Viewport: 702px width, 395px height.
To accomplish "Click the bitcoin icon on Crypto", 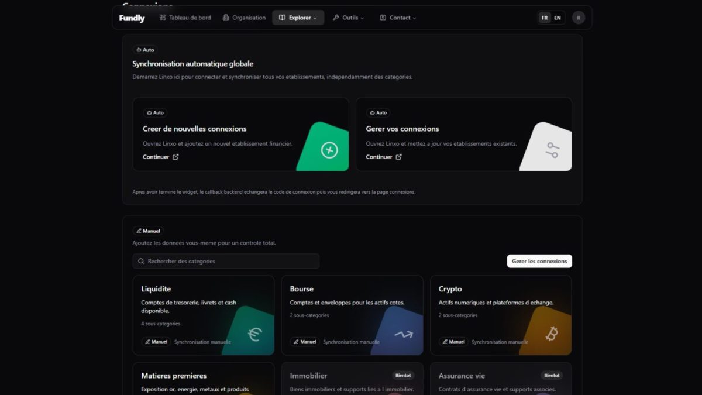I will 552,334.
